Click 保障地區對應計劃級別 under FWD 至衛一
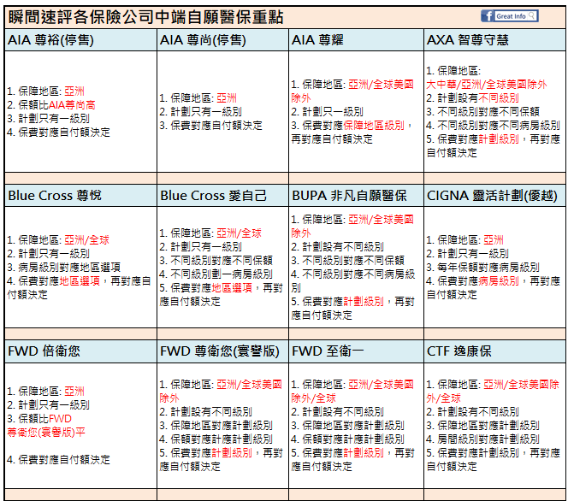568x501 pixels. (352, 426)
